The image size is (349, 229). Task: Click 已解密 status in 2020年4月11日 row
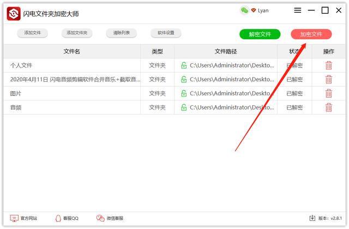click(294, 80)
